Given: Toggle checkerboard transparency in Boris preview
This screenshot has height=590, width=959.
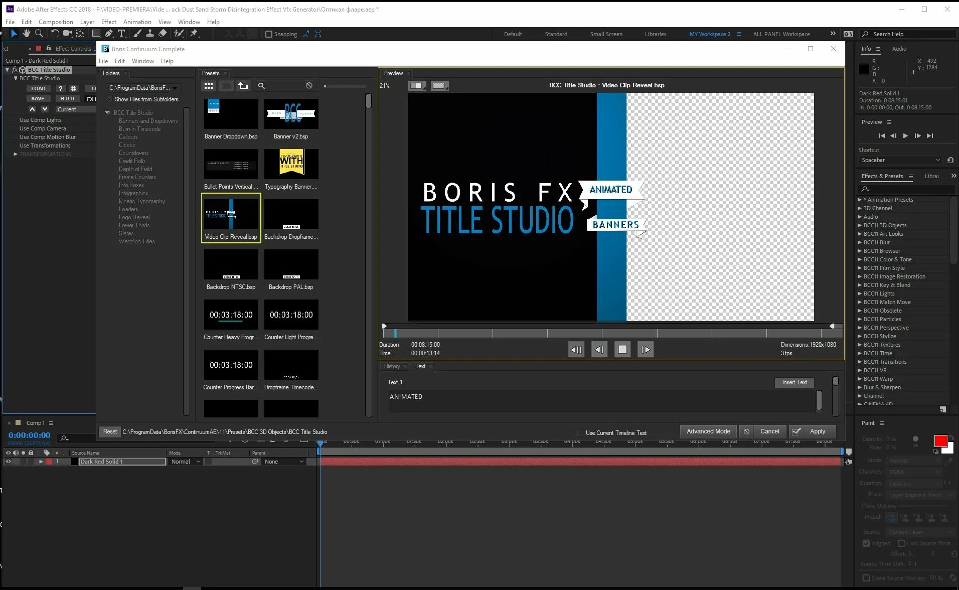Looking at the screenshot, I should point(439,86).
